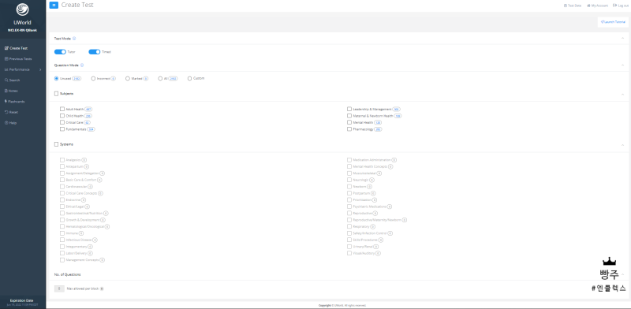
Task: Open Notes in the sidebar
Action: (x=11, y=91)
